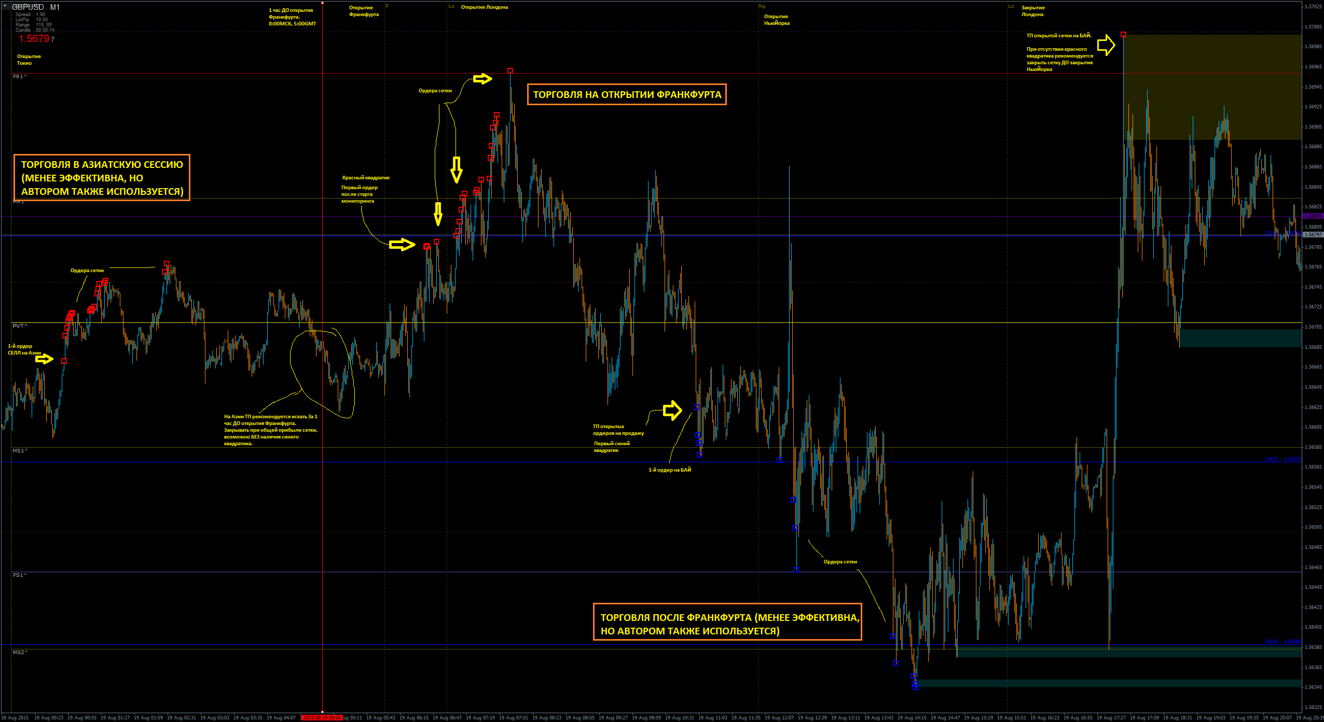Click the 'Красный квадратик' label
This screenshot has height=722, width=1324.
coord(366,178)
